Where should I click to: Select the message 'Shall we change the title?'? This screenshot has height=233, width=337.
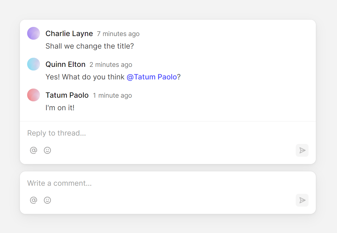tap(90, 46)
